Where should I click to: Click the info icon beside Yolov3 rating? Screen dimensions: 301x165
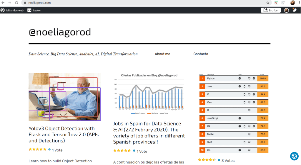pos(49,149)
